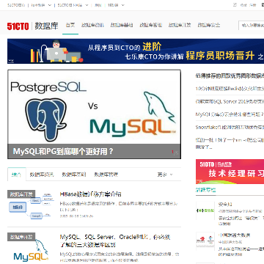Open the 10分钟 Redis persistence headline
This screenshot has width=264, height=264.
[230, 89]
